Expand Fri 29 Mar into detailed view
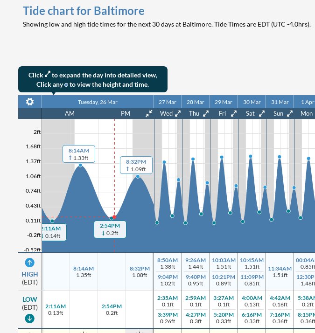Viewport: 315px width, 333px height. (x=234, y=114)
